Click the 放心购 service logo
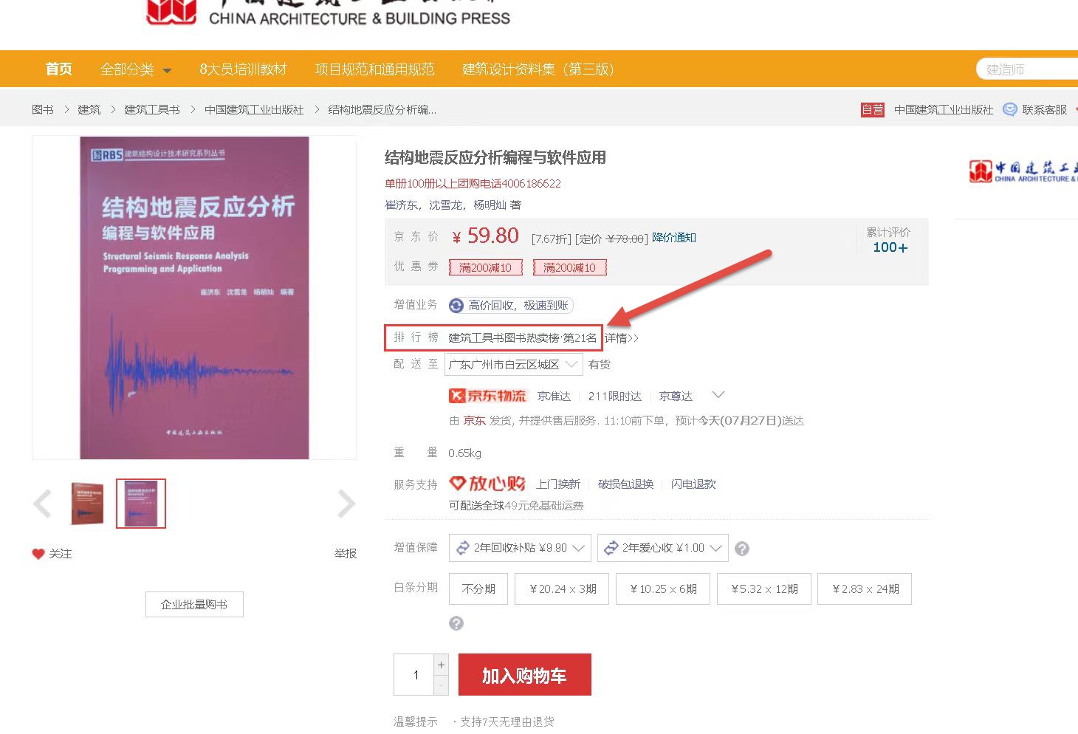 click(487, 484)
